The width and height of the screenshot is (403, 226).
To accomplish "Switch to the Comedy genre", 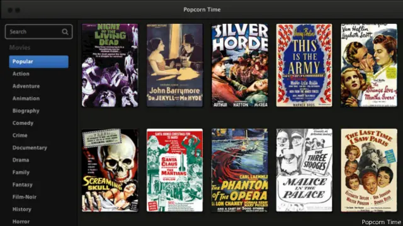I will [23, 123].
